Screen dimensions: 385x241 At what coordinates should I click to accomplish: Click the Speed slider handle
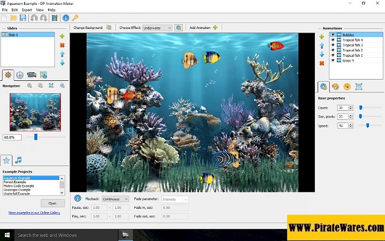(367, 125)
